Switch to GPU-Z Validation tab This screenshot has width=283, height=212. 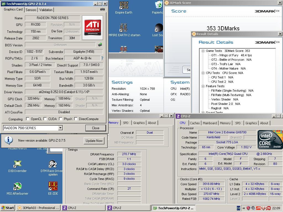(x=46, y=10)
